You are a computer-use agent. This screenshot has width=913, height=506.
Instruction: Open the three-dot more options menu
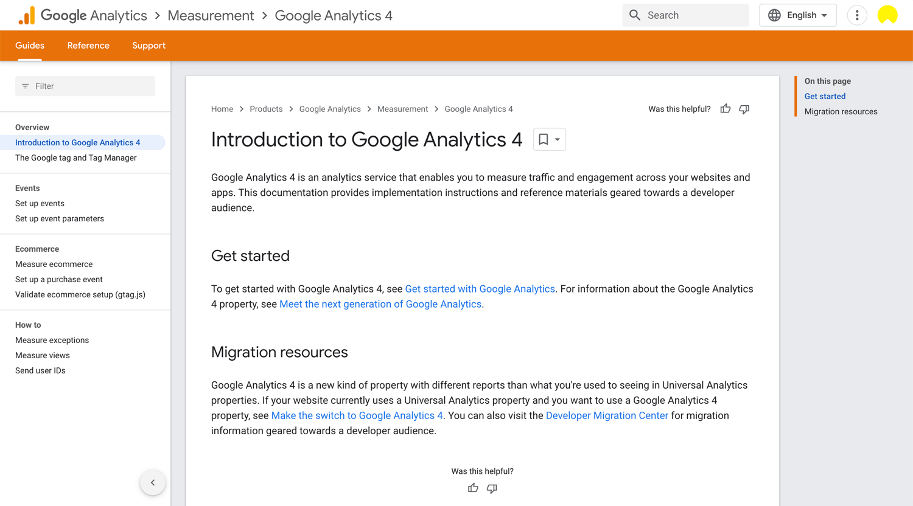tap(857, 15)
